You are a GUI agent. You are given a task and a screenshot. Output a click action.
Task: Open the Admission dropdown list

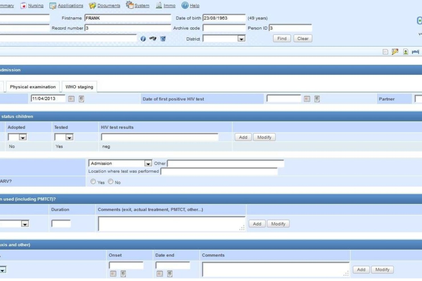coord(148,163)
